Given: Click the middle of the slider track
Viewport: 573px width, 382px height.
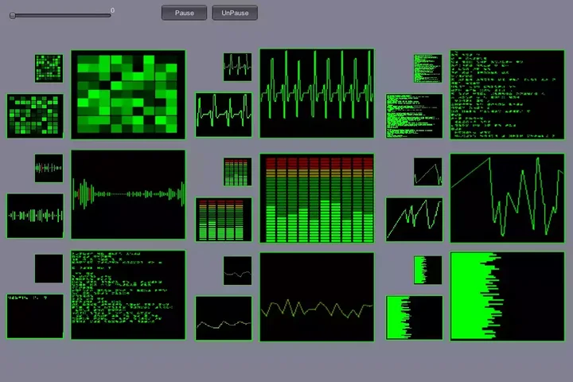Looking at the screenshot, I should (60, 15).
